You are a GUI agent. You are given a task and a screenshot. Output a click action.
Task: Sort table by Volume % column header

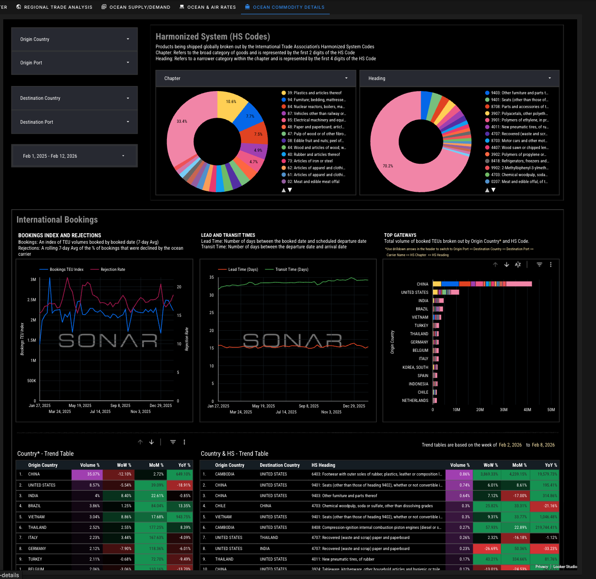(x=90, y=465)
